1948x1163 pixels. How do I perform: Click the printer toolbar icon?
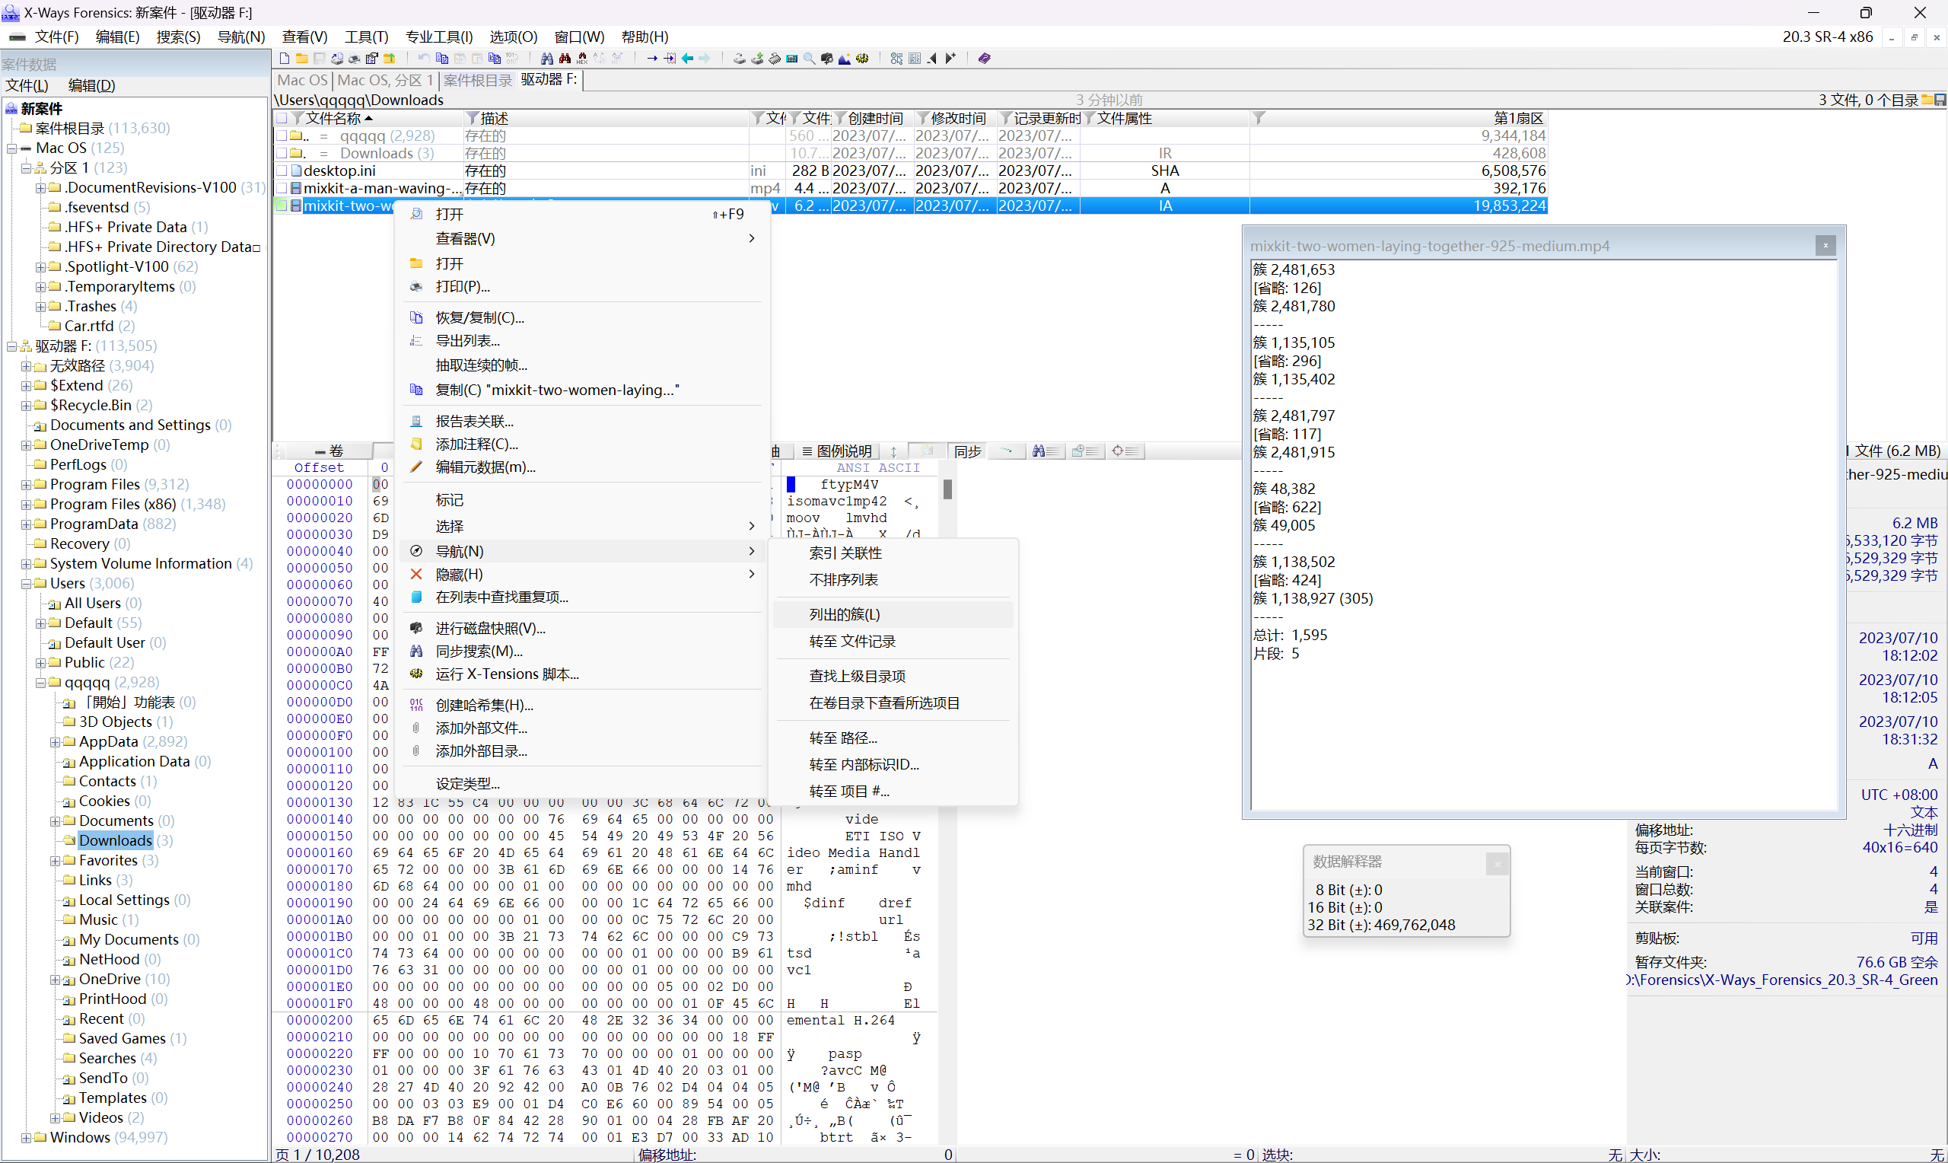pos(354,58)
